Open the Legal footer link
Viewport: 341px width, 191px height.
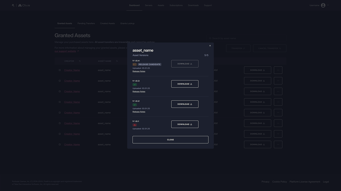click(x=326, y=182)
